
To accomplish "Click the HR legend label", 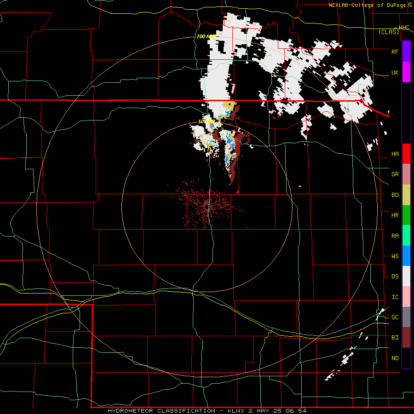I will [x=395, y=215].
